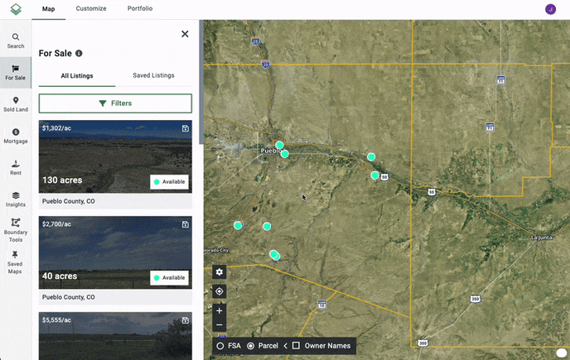The image size is (570, 360).
Task: Collapse the parcel options chevron
Action: click(x=285, y=346)
